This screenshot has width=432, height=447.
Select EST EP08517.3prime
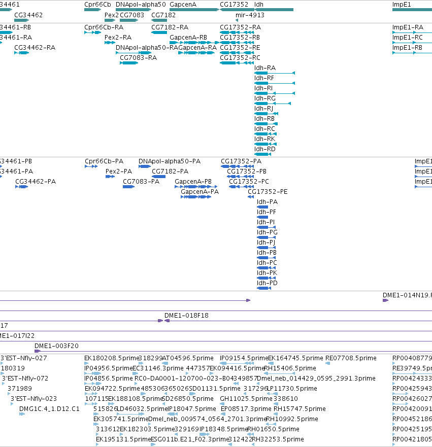click(x=246, y=409)
